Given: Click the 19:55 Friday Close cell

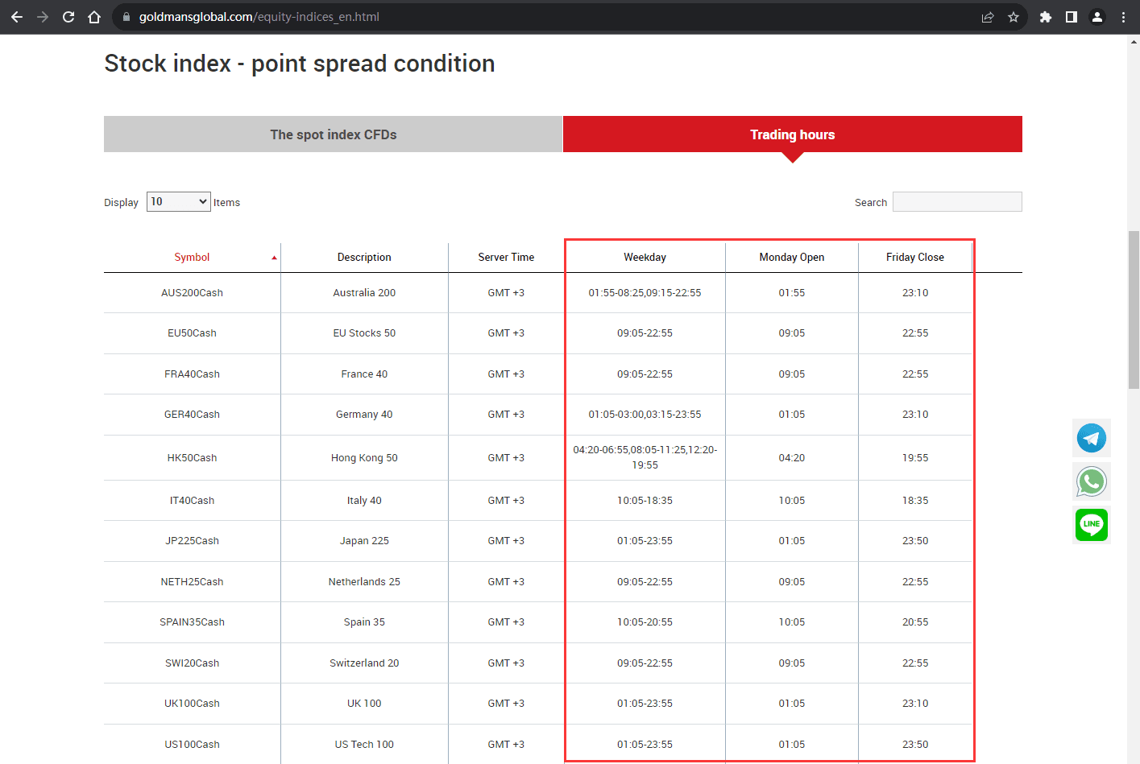Looking at the screenshot, I should click(x=915, y=458).
